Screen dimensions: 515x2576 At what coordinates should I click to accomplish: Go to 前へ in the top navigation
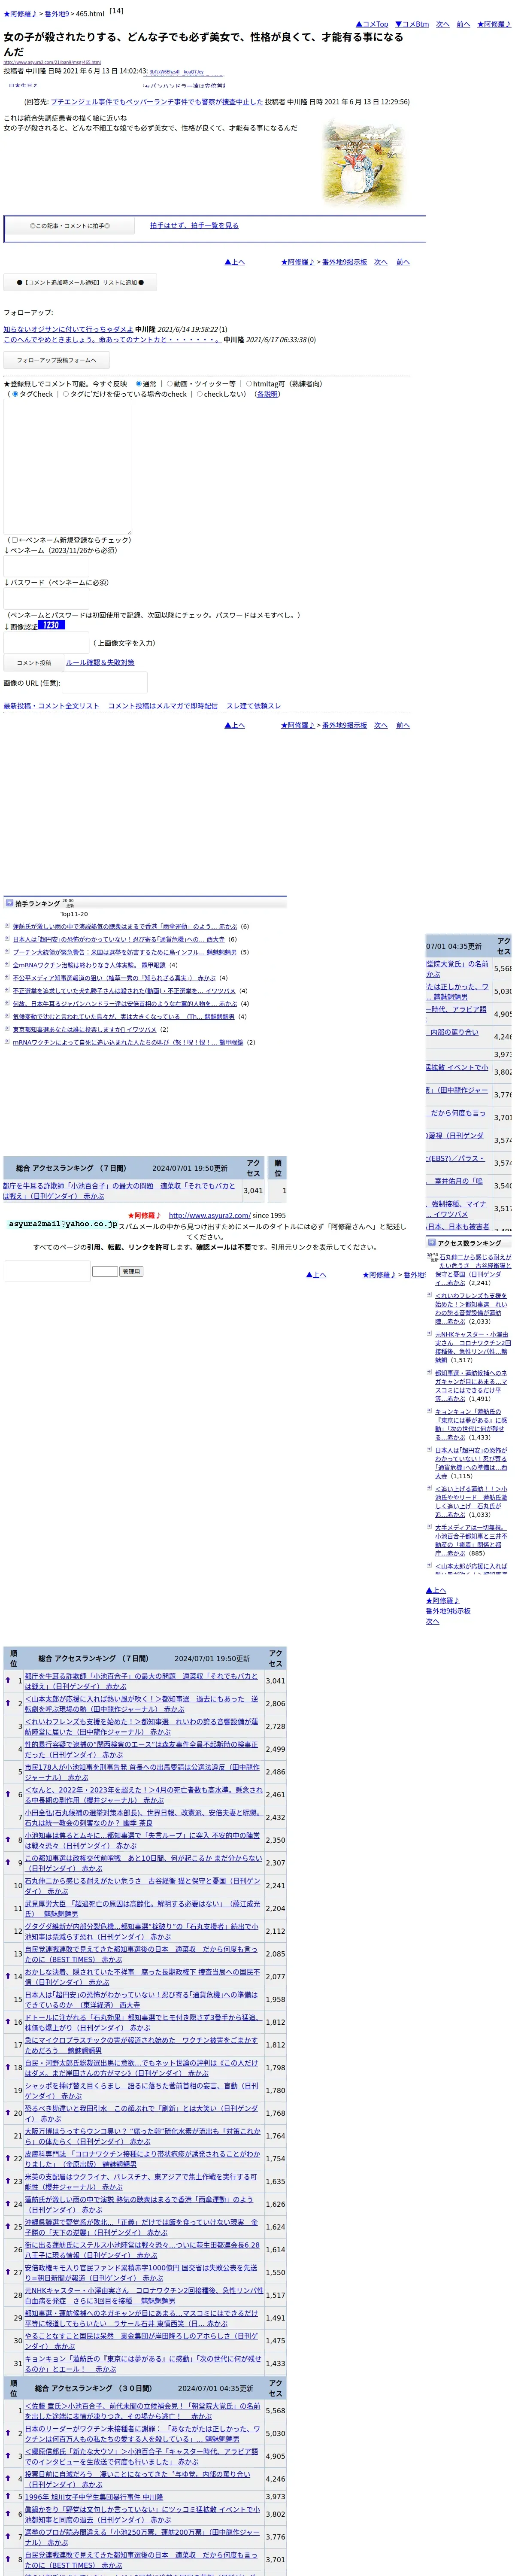[463, 24]
